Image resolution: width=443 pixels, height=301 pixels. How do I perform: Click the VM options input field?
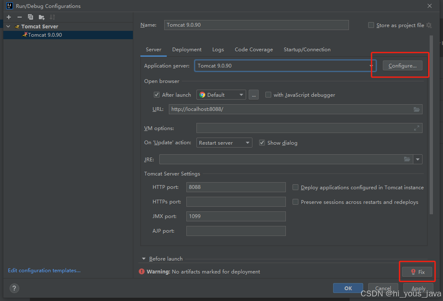(x=309, y=128)
